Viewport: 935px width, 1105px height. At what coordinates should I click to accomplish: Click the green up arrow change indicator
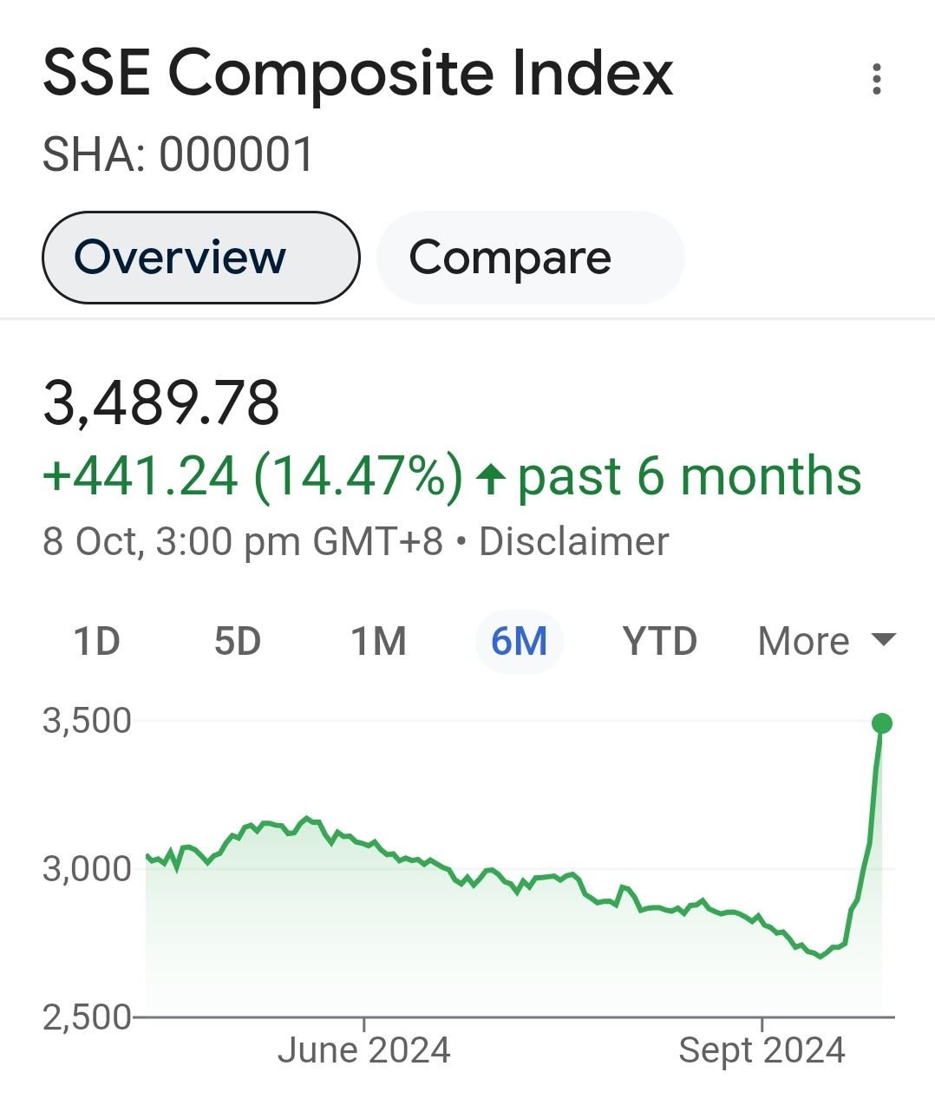tap(491, 478)
